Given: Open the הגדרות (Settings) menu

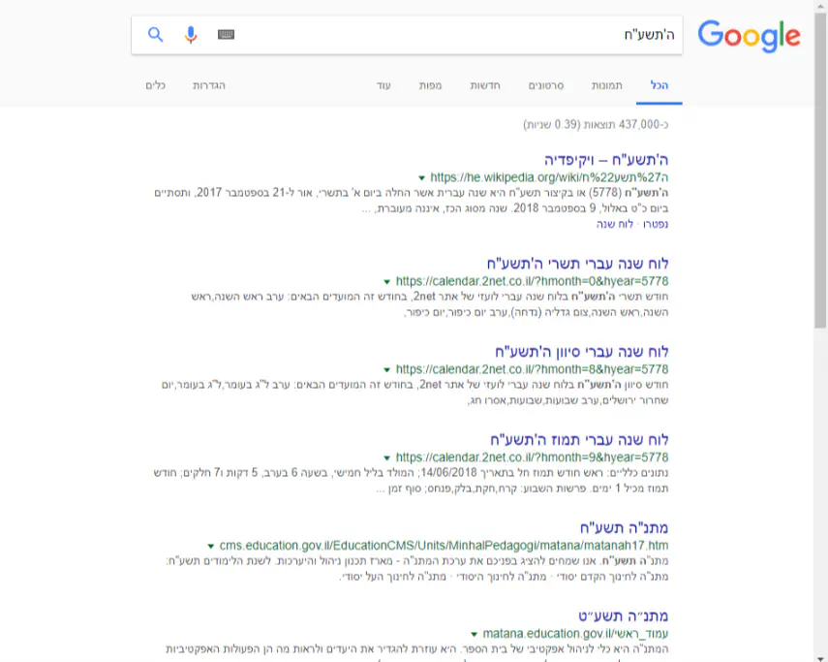Looking at the screenshot, I should point(209,85).
